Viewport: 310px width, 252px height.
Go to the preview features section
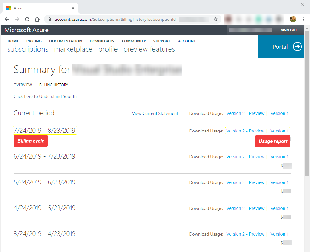pos(149,49)
